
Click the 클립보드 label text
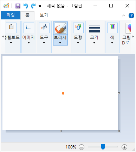12,37
